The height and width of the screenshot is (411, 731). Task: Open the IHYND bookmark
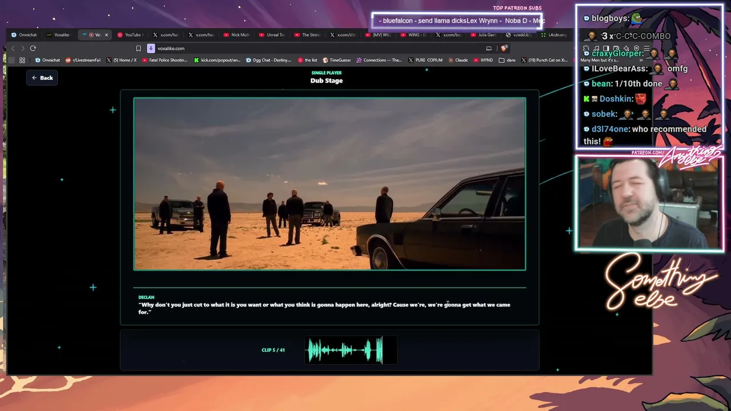click(x=483, y=60)
